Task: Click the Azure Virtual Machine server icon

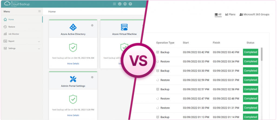Action: tap(124, 27)
